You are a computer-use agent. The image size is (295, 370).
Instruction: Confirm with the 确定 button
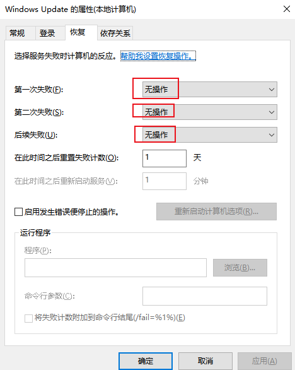pyautogui.click(x=146, y=361)
